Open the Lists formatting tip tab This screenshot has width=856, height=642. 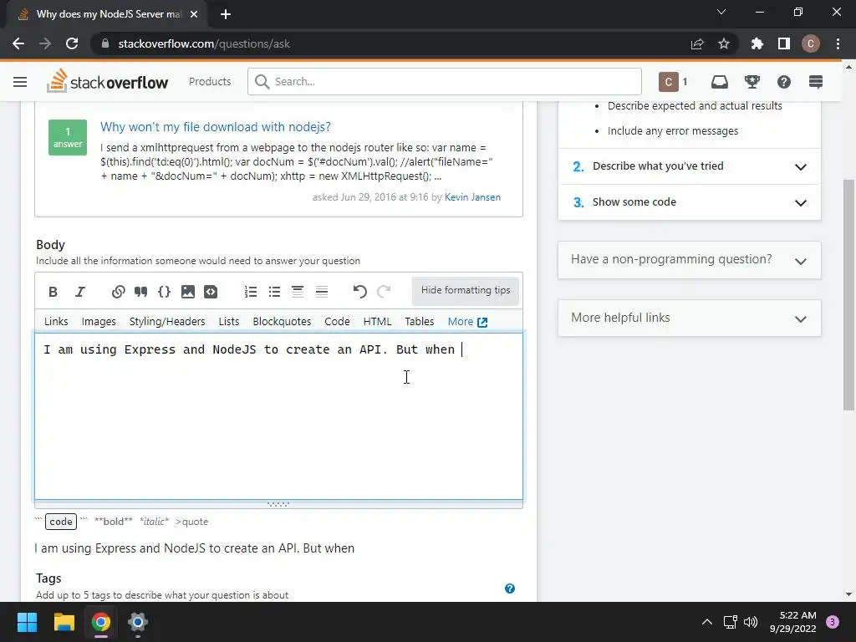pos(229,322)
